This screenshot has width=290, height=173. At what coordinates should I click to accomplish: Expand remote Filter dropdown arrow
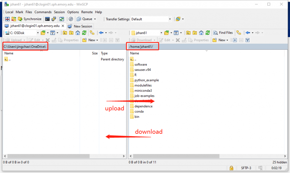[181, 33]
